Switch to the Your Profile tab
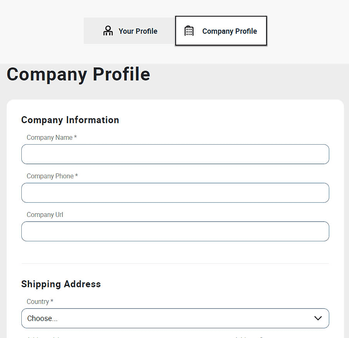The height and width of the screenshot is (338, 349). coord(130,31)
